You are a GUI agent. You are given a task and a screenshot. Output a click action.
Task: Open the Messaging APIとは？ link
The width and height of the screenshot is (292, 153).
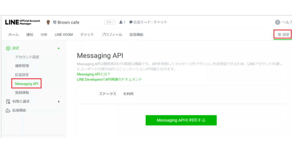[x=93, y=74]
